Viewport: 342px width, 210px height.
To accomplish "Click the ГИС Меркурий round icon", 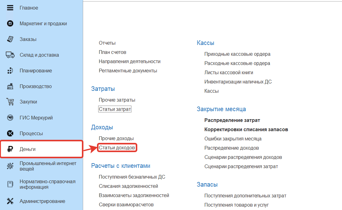I will (10, 118).
